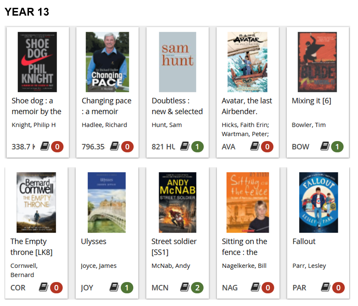
Task: Click call number 'JOY'
Action: pyautogui.click(x=87, y=288)
